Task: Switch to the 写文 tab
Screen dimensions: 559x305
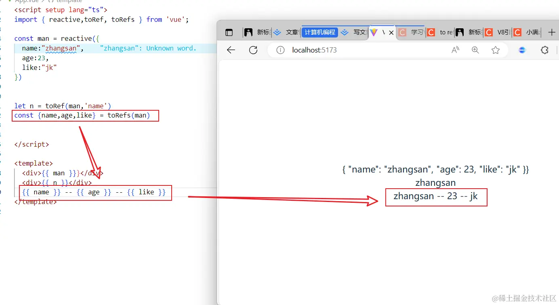Action: tap(353, 32)
